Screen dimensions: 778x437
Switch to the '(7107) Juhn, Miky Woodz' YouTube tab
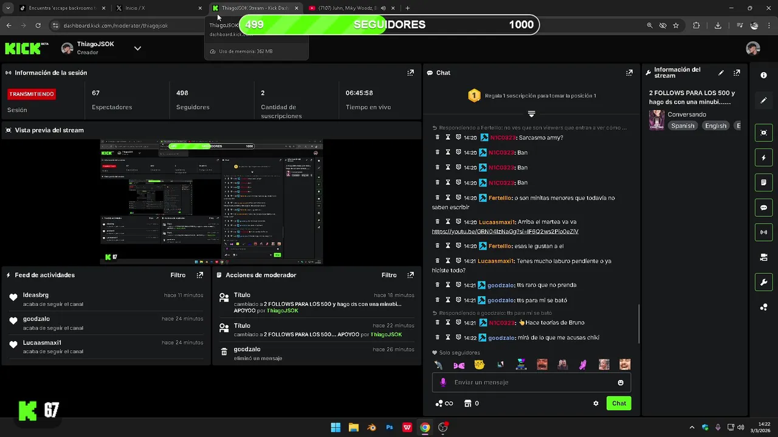tap(351, 8)
